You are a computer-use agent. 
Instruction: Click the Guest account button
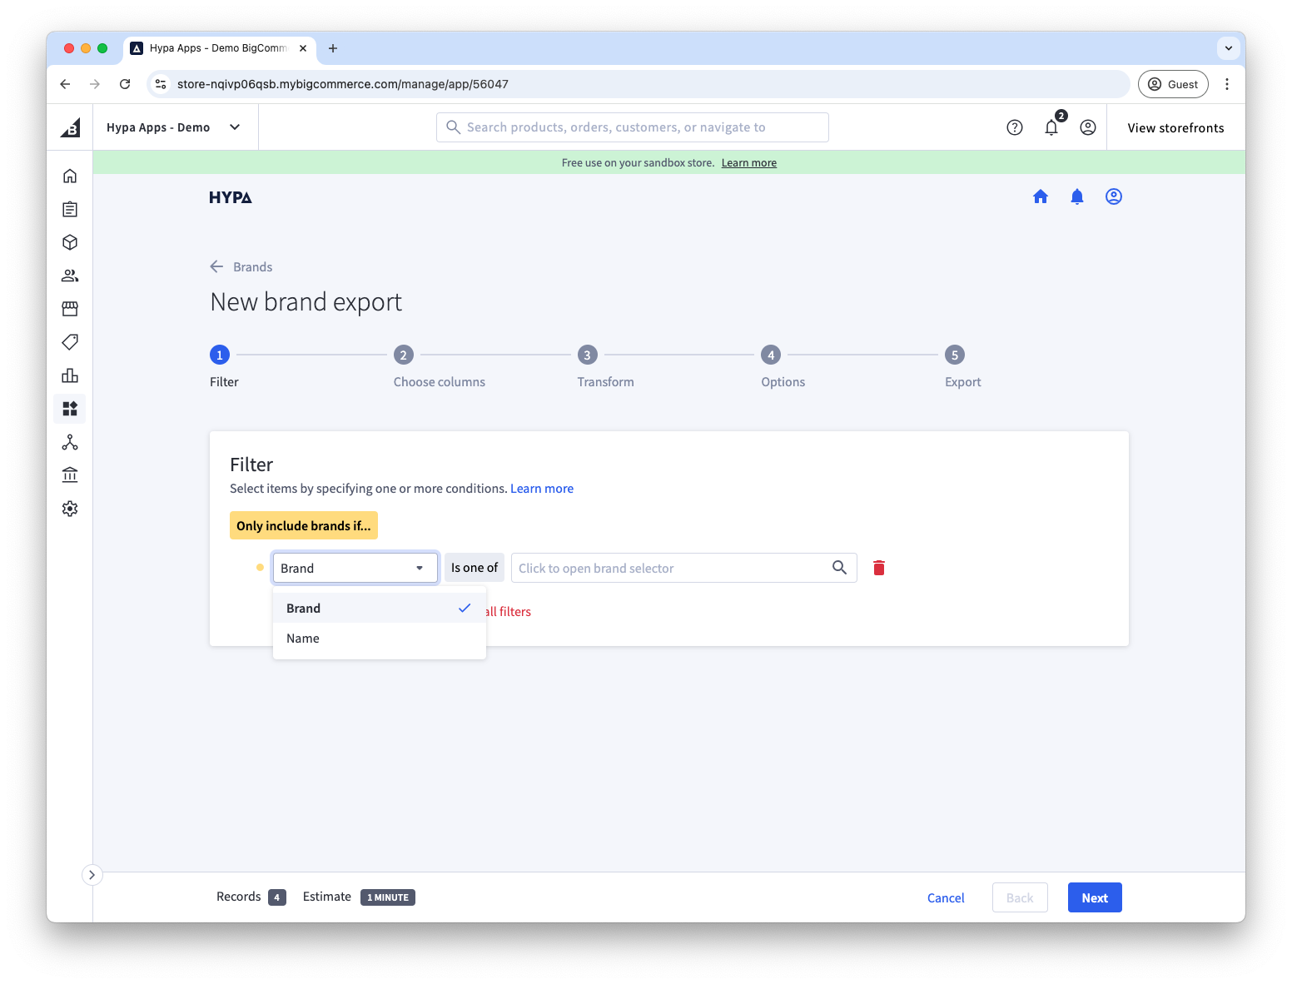click(1173, 84)
